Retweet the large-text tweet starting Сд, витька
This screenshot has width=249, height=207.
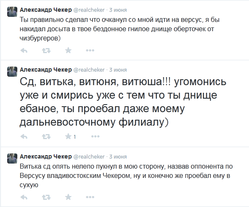click(46, 136)
